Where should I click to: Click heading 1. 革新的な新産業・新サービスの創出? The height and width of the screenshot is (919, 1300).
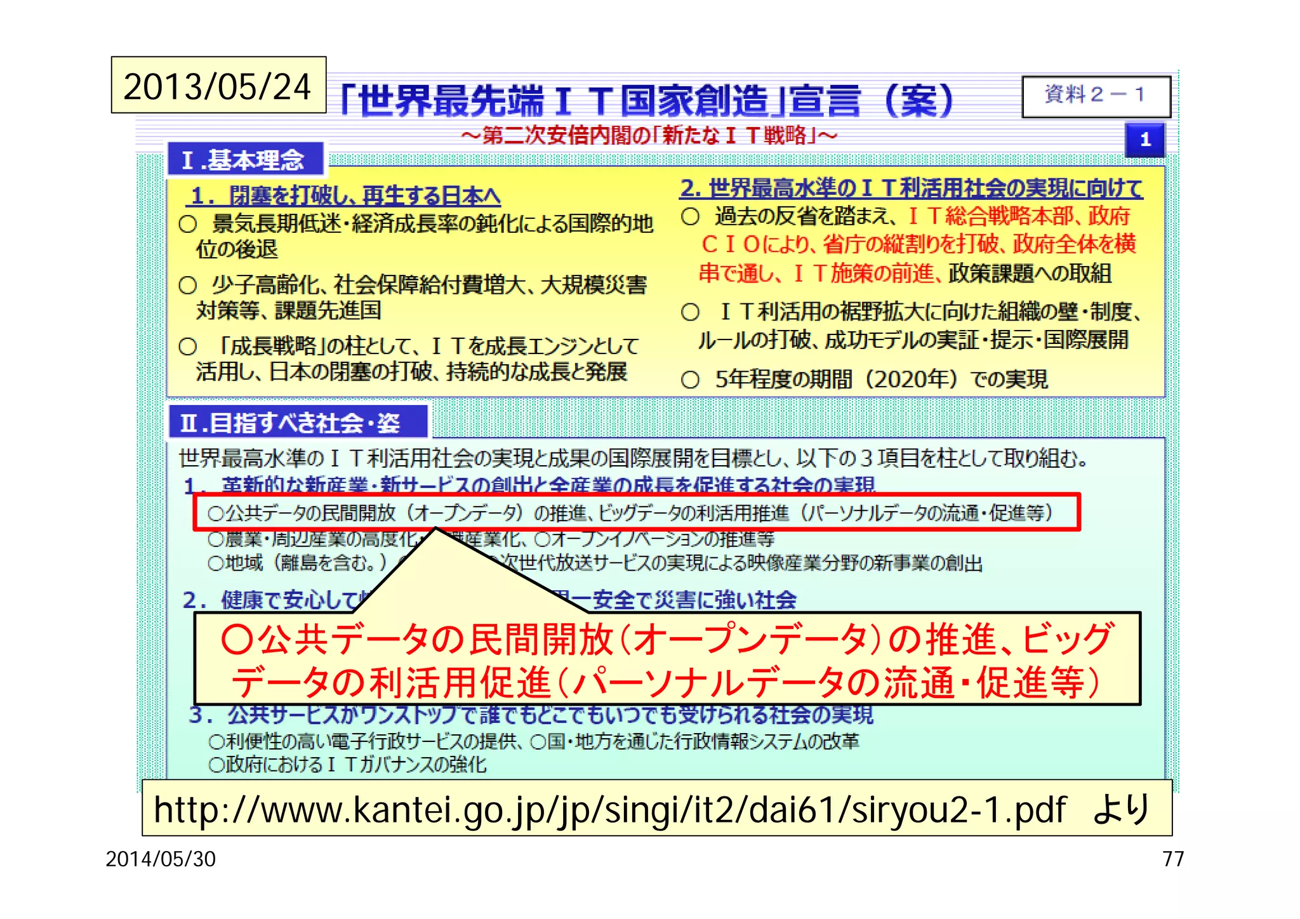pyautogui.click(x=529, y=485)
